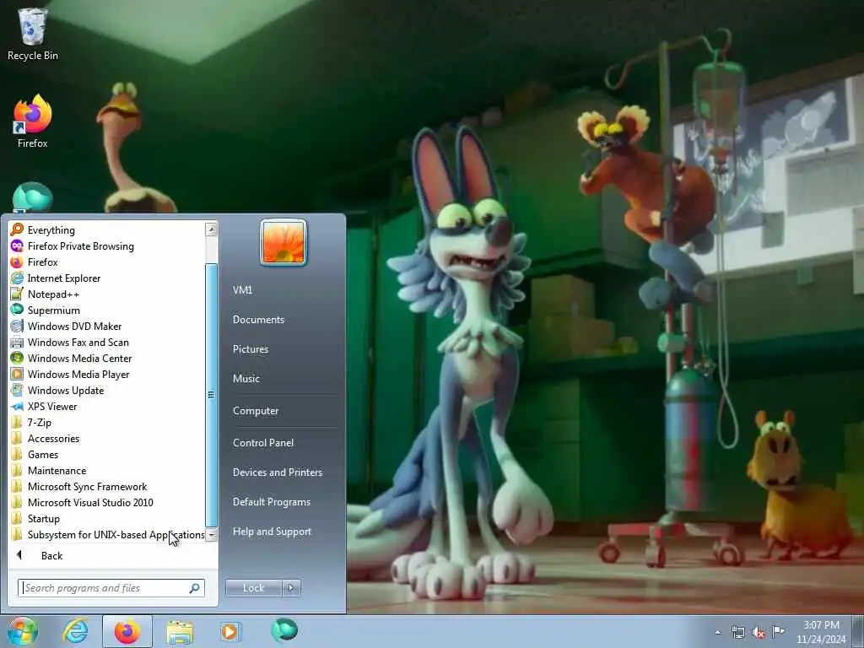
Task: Start Windows DVD Maker
Action: [74, 327]
